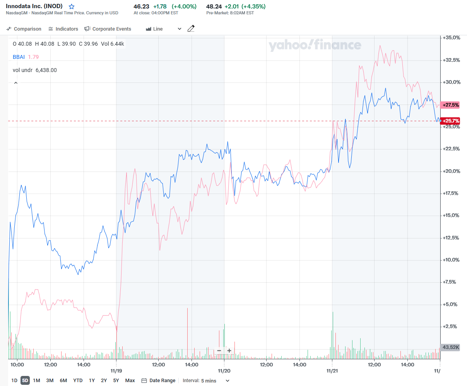The width and height of the screenshot is (467, 386).
Task: Click the 11/20 date axis label
Action: coord(224,371)
